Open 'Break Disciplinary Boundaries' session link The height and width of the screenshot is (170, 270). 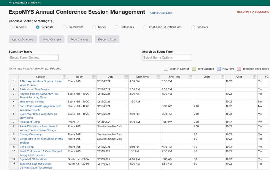[x=39, y=128]
